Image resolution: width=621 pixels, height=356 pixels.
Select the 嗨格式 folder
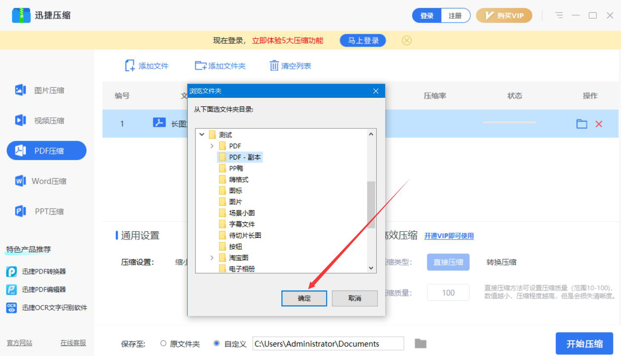[234, 179]
